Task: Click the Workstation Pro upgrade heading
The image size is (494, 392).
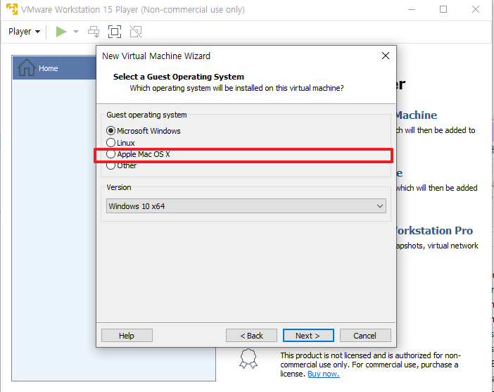Action: pos(435,231)
